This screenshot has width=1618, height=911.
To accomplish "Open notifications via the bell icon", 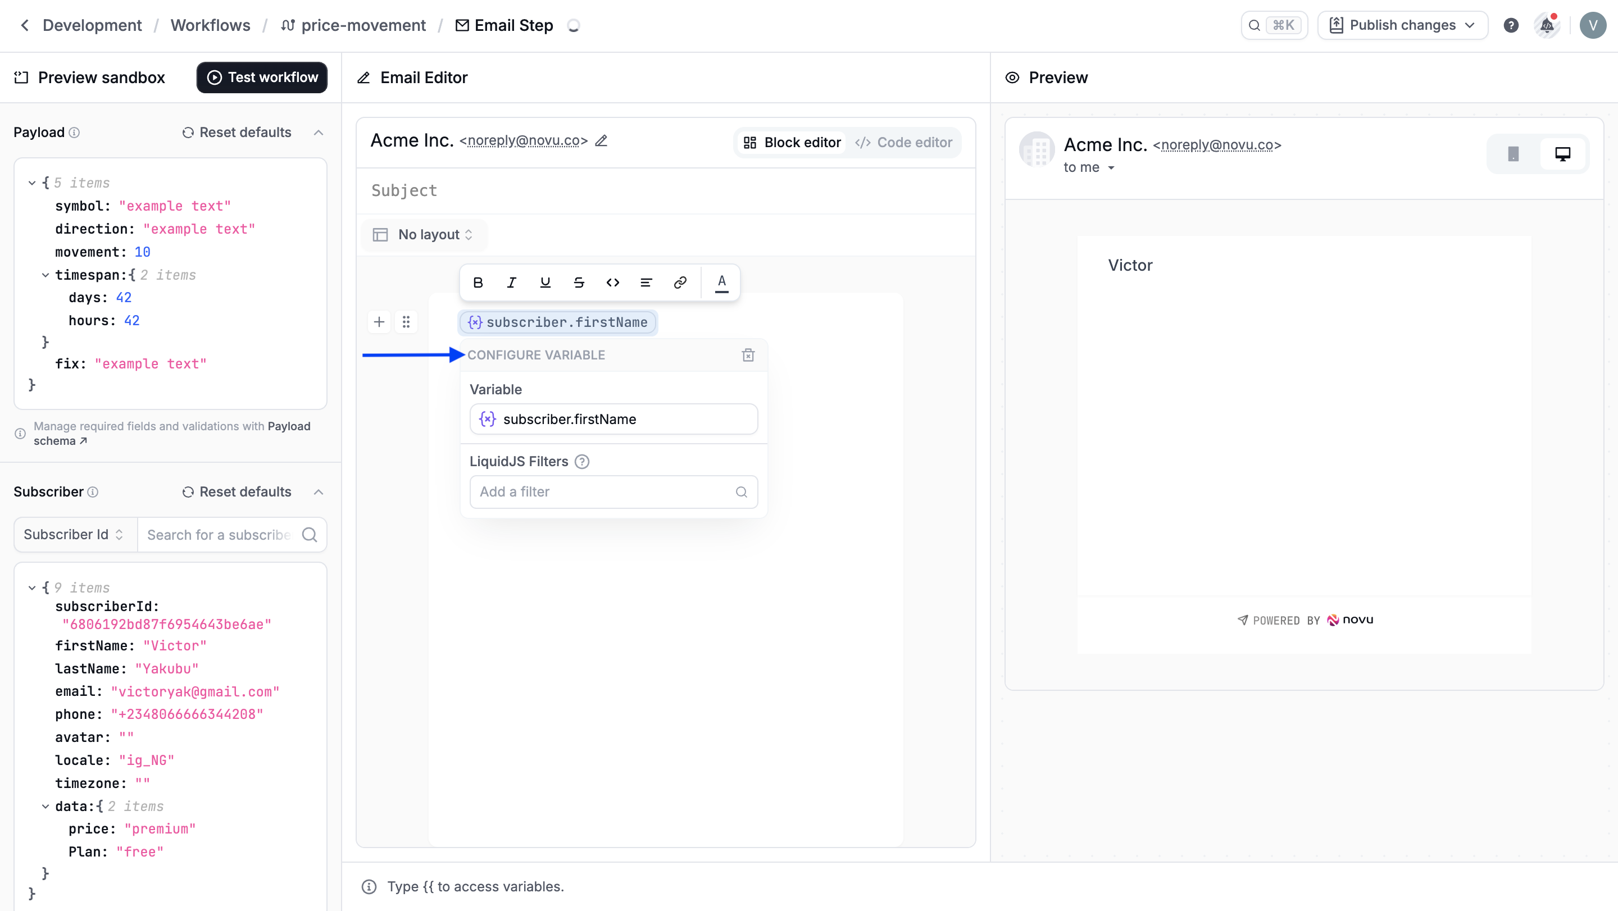I will click(x=1547, y=25).
